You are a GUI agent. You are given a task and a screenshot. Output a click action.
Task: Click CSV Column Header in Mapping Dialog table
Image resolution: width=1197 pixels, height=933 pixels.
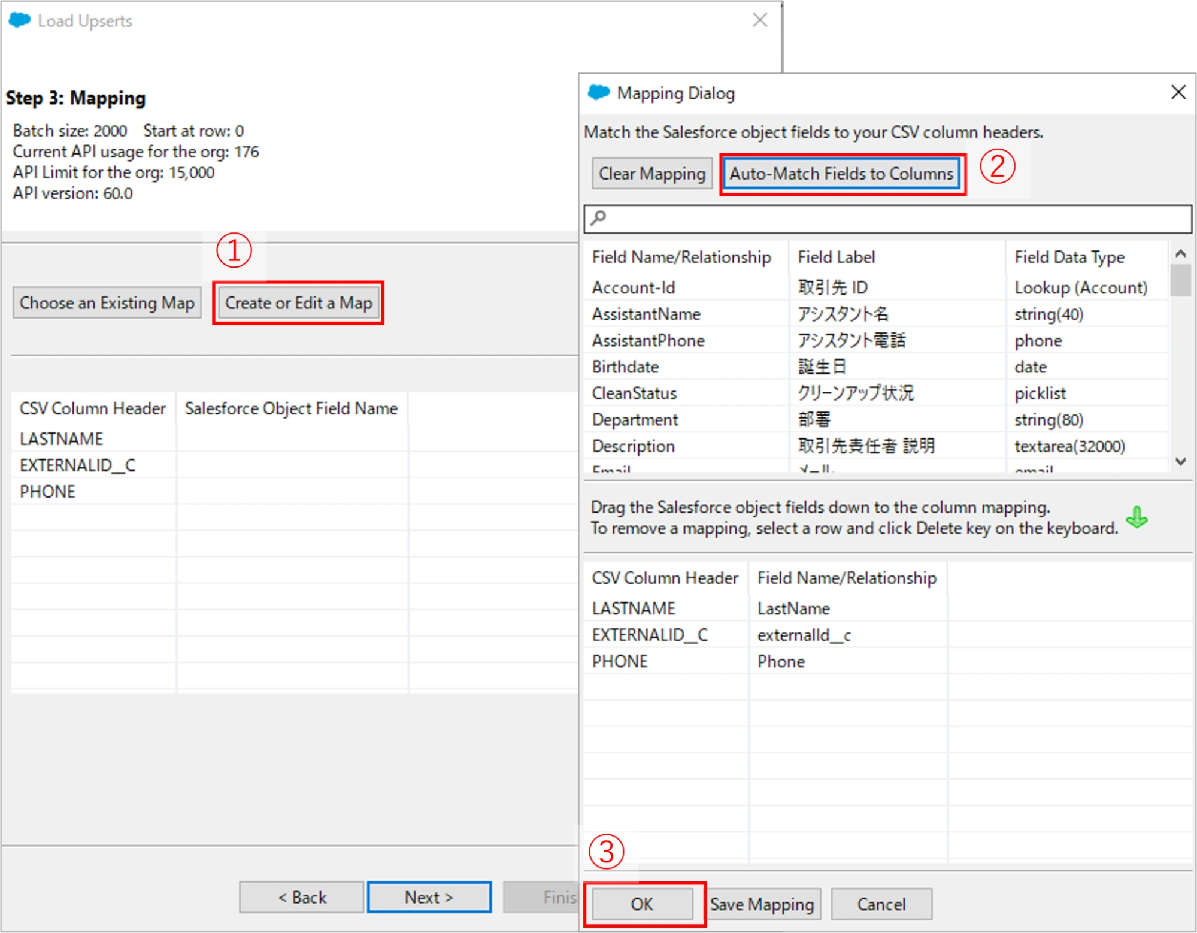665,578
